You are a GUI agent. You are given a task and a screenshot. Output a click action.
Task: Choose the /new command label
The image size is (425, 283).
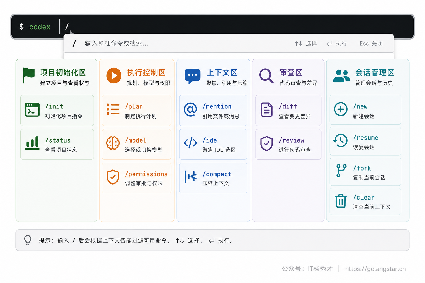360,106
